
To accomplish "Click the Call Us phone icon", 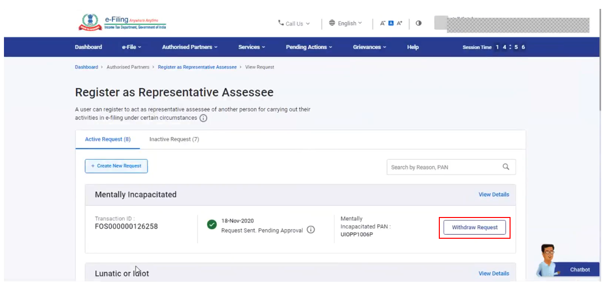I will click(282, 23).
